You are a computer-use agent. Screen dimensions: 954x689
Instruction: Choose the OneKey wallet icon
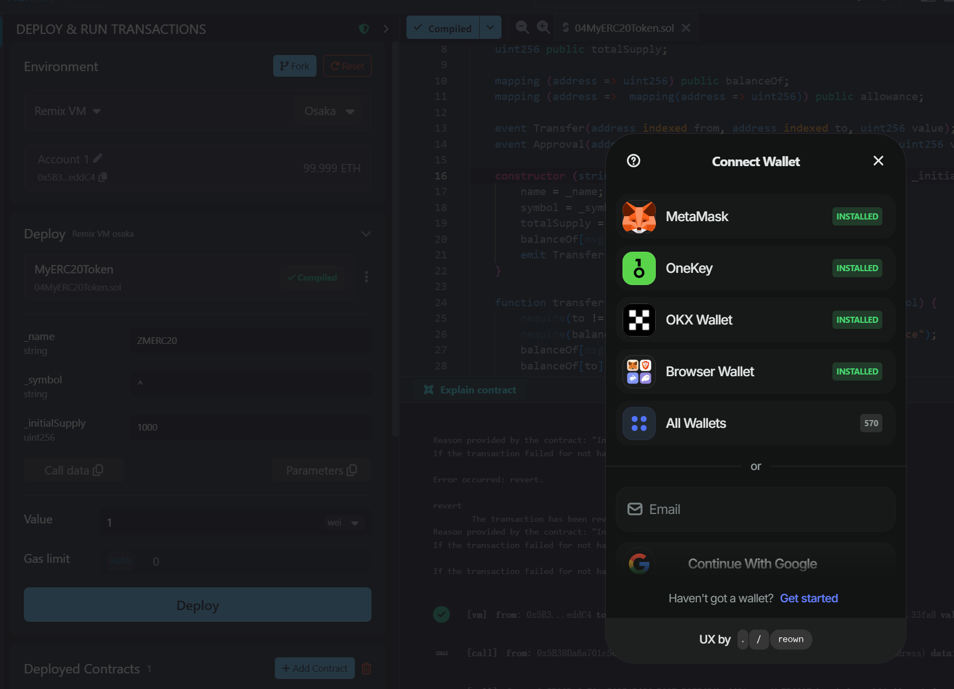[x=639, y=268]
